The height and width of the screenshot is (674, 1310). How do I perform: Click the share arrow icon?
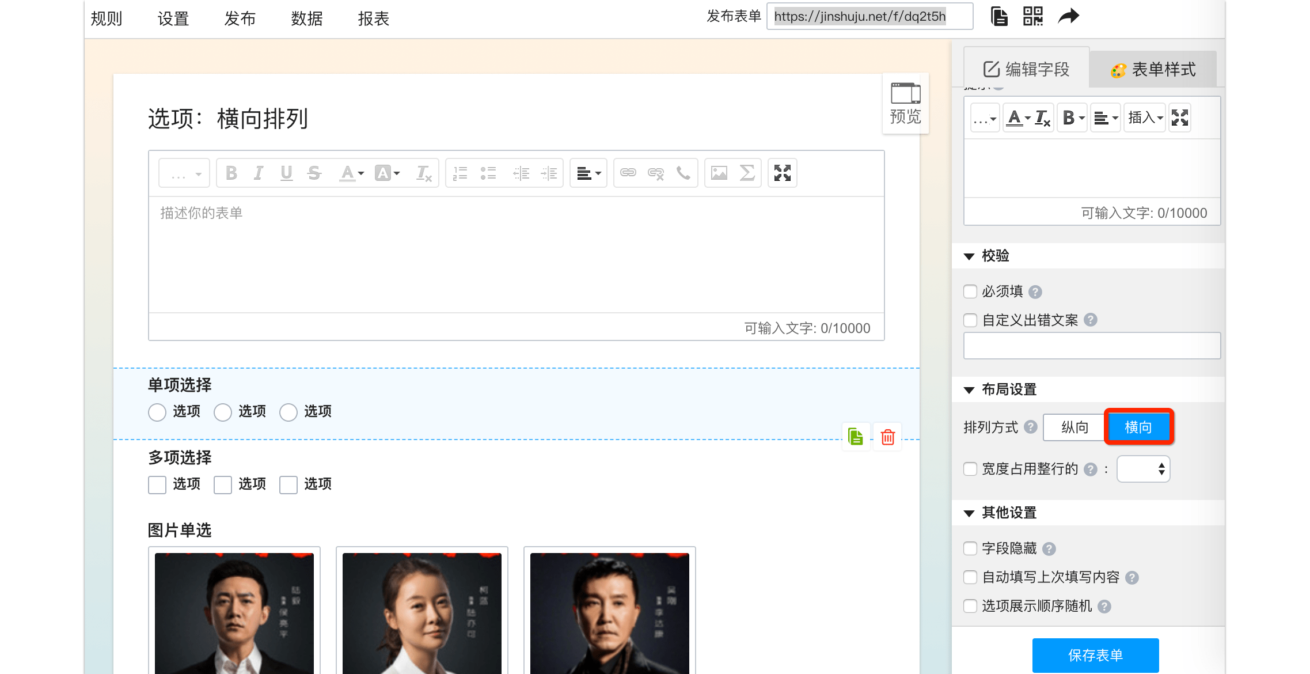[x=1068, y=16]
